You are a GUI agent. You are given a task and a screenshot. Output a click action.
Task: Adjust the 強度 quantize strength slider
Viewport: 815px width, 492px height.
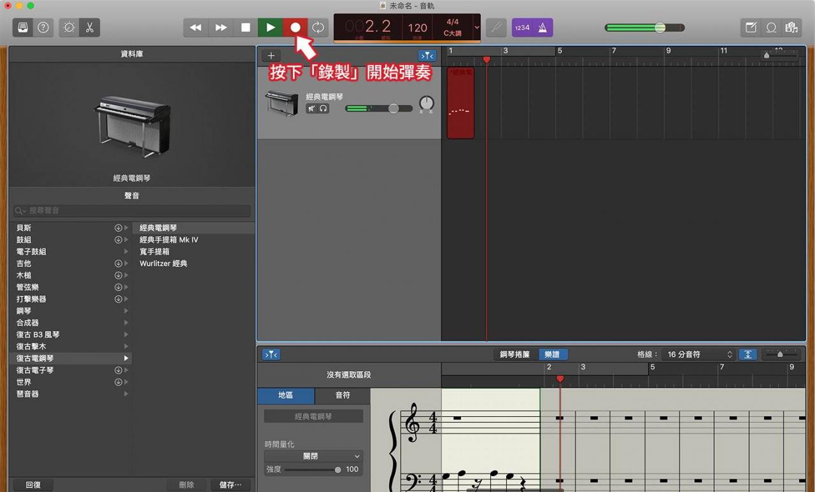click(313, 470)
